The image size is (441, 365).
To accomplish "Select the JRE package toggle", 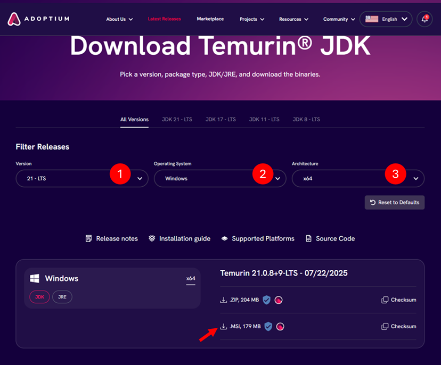I will [62, 297].
